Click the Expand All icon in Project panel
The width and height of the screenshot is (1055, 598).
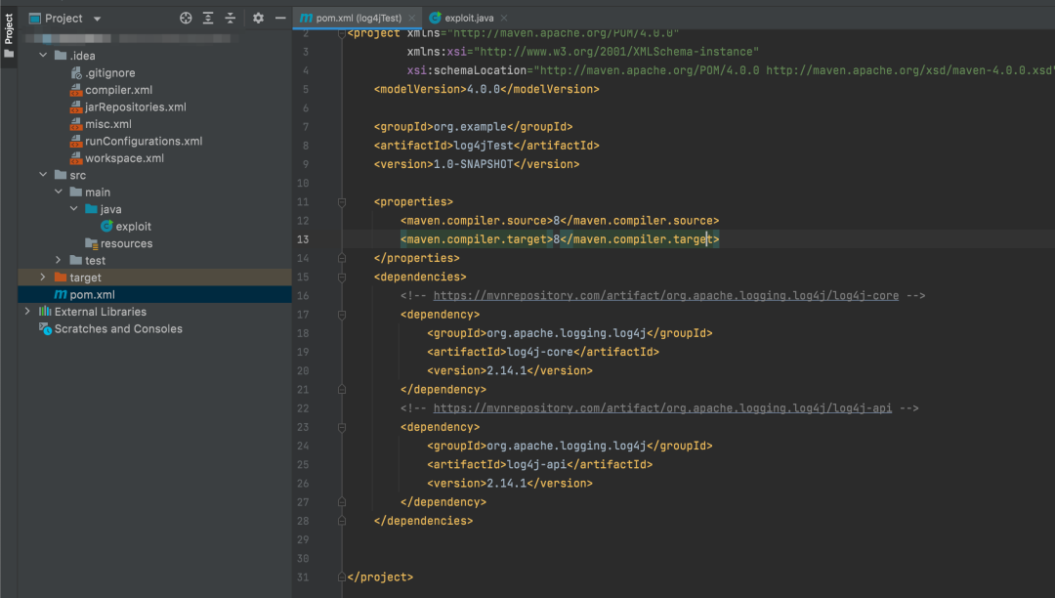[208, 19]
